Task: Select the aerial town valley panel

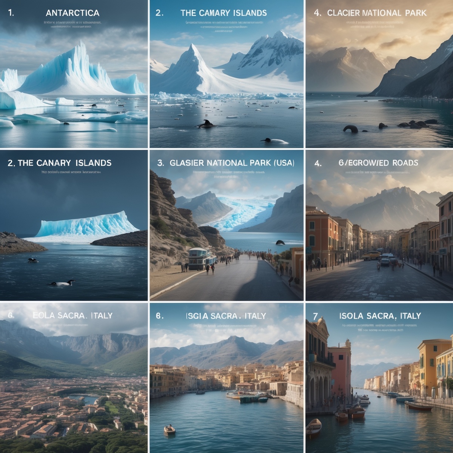Action: pyautogui.click(x=74, y=378)
